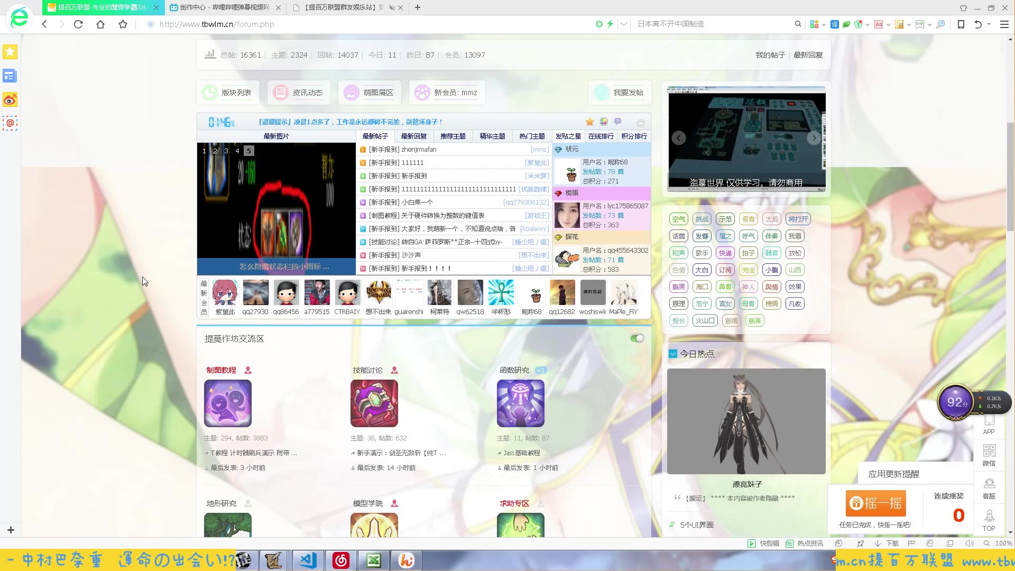This screenshot has width=1015, height=571.
Task: Click the sound mute icon in status bar
Action: 969,544
